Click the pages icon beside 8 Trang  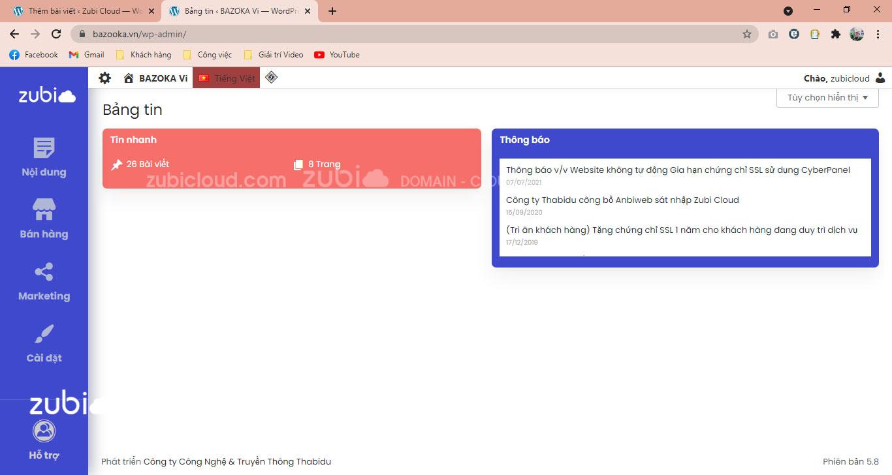[x=298, y=164]
